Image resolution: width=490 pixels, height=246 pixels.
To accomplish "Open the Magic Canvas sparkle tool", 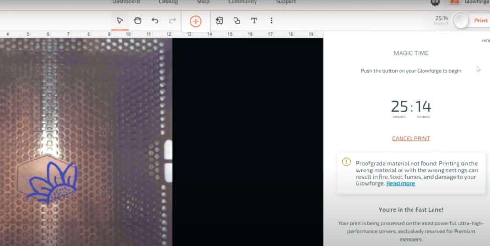I will pos(219,21).
